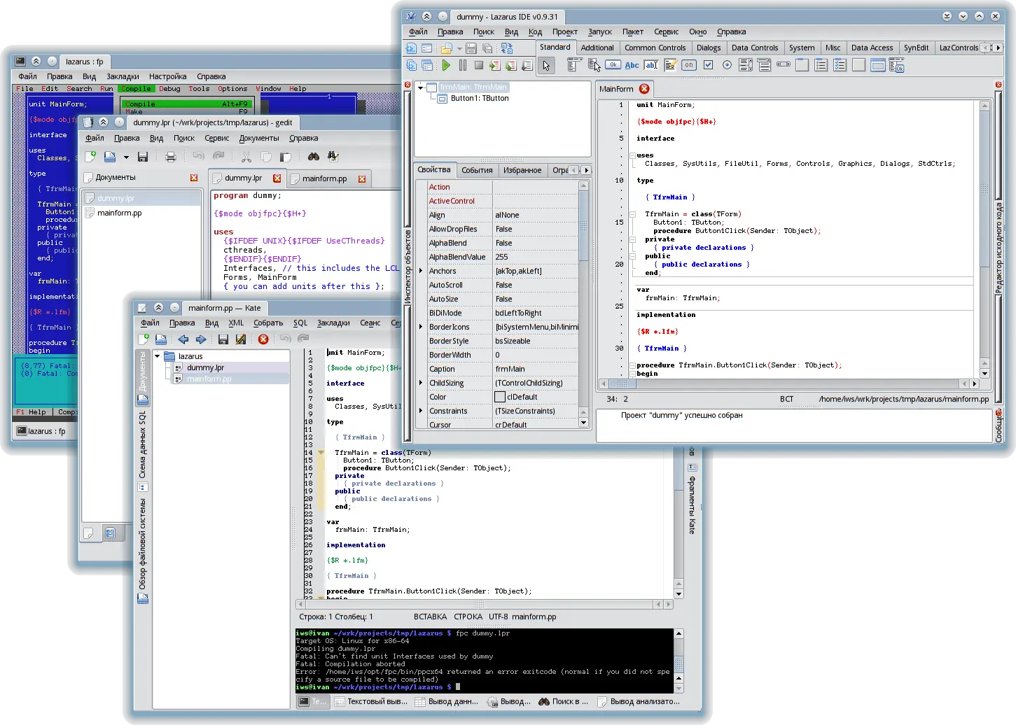1016x725 pixels.
Task: Click the forward arrow icon in Kate toolbar
Action: tap(201, 339)
